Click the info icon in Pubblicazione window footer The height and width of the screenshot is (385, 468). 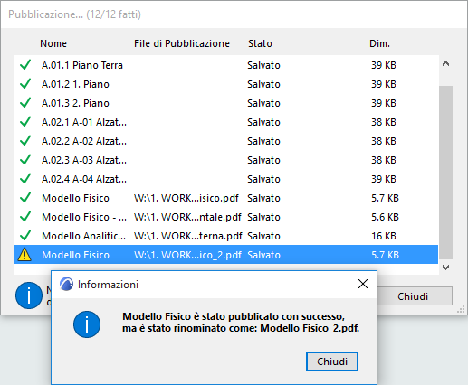[29, 296]
